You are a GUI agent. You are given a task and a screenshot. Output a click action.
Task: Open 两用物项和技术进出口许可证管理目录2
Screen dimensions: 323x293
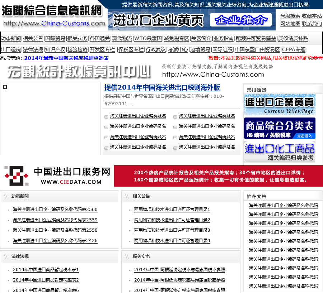click(x=172, y=220)
